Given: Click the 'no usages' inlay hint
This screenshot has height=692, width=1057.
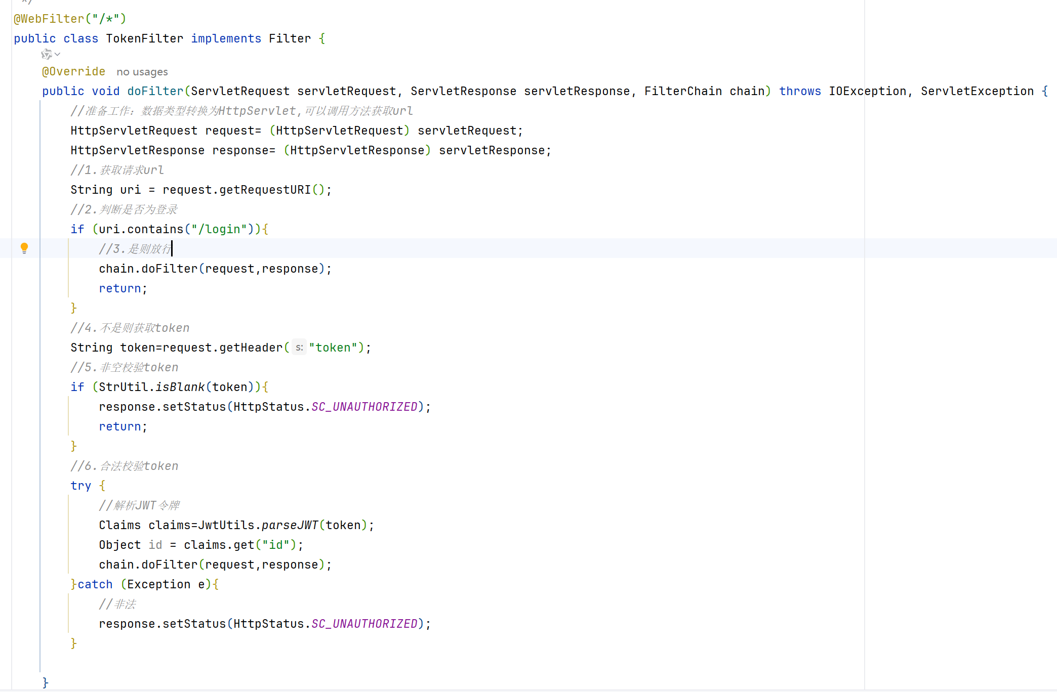Looking at the screenshot, I should click(142, 72).
